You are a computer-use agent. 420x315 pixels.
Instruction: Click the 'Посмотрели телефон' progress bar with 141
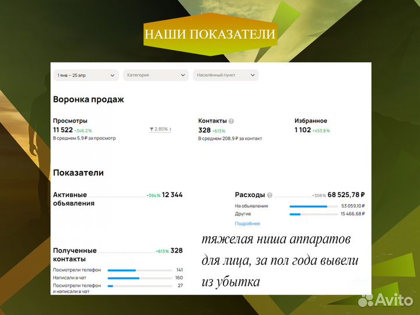(x=140, y=271)
